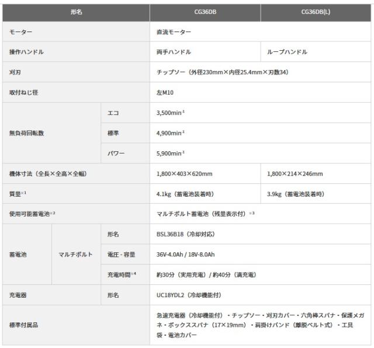Click the 直流モーター value

pyautogui.click(x=174, y=32)
